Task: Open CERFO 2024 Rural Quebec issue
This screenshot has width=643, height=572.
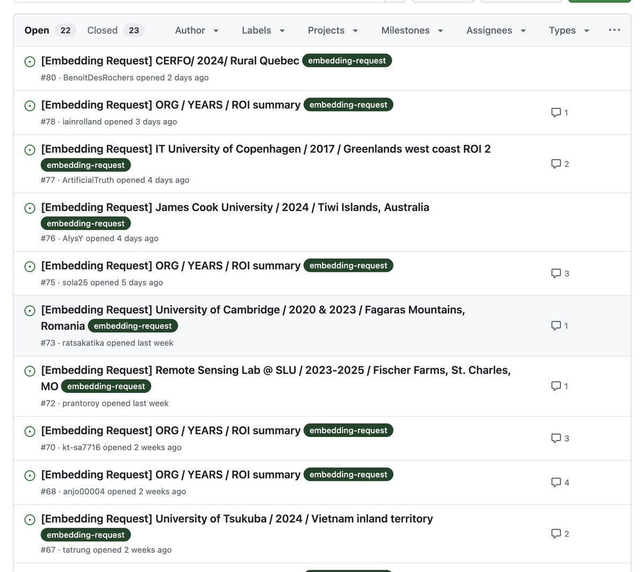Action: (170, 61)
